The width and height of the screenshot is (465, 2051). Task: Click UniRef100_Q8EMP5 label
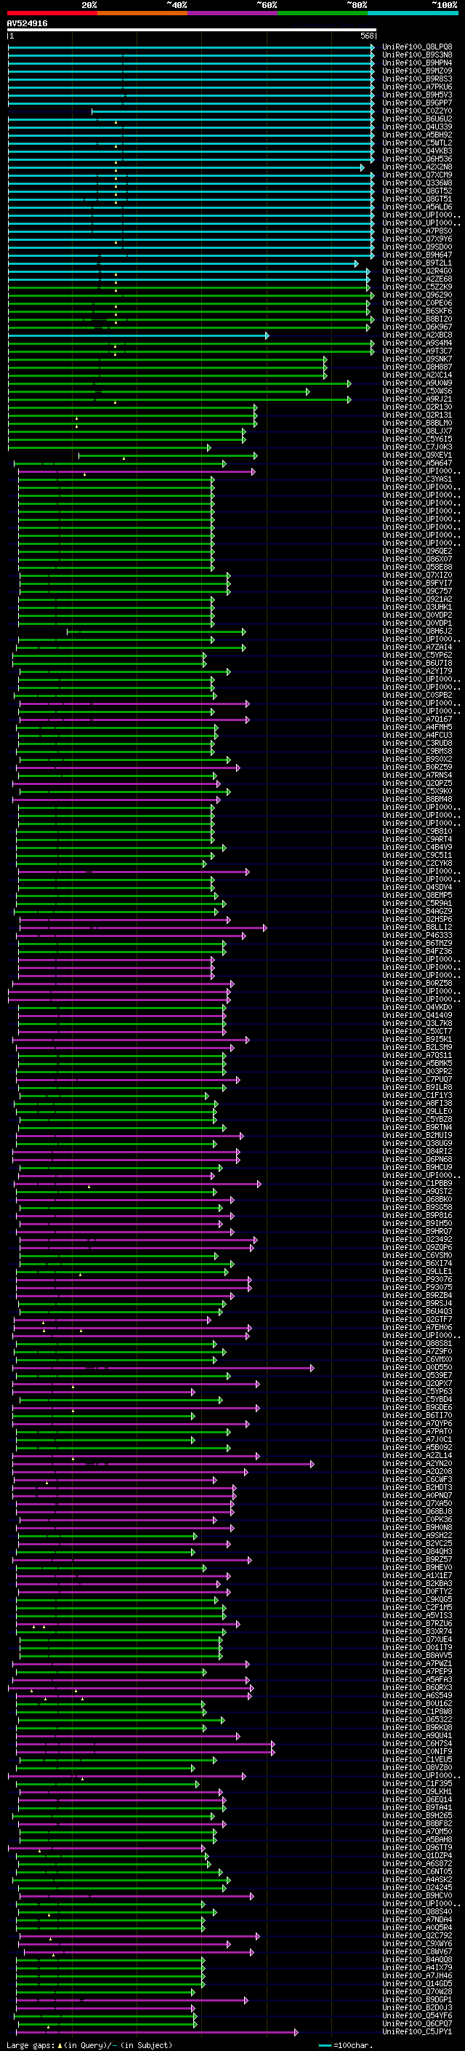(417, 895)
